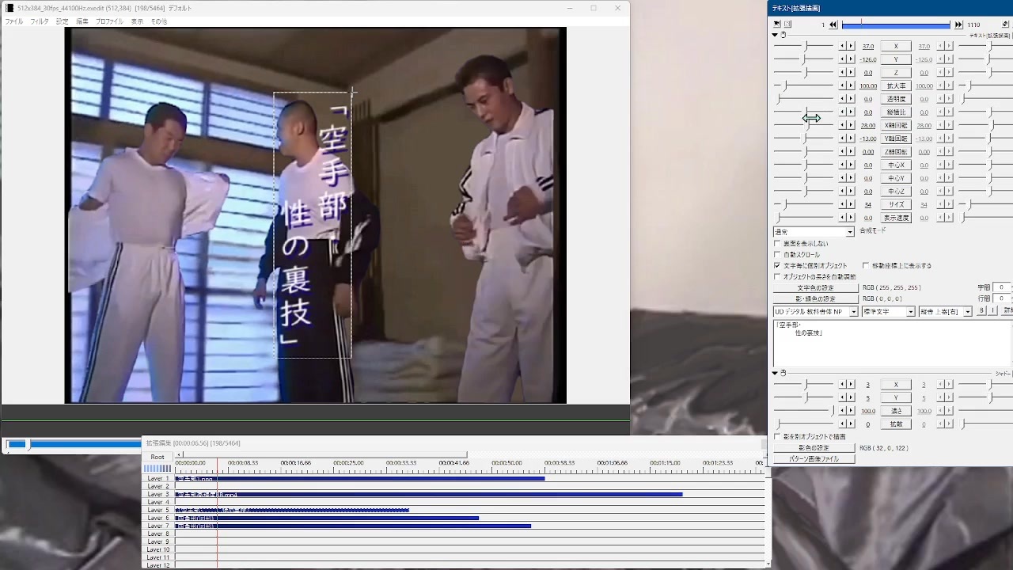Increase 透明度 value with right stepper arrow
Screen dimensions: 1013x570
point(851,99)
